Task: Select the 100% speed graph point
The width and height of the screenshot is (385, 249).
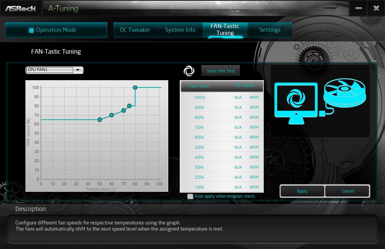Action: click(x=135, y=87)
